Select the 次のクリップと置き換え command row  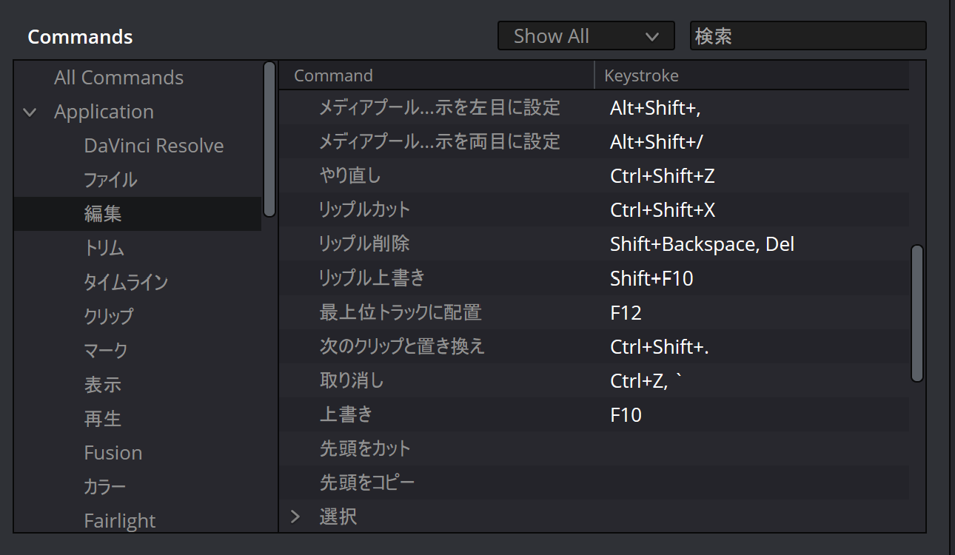click(594, 346)
